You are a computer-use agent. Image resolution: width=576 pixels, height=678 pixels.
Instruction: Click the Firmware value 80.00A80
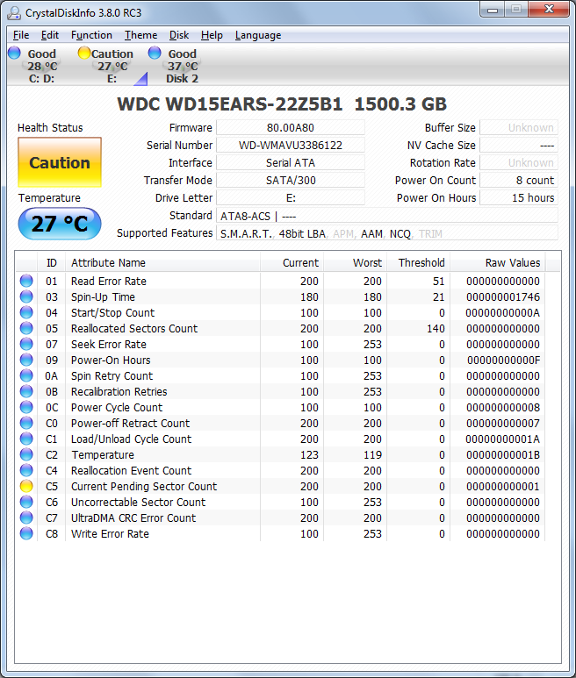tap(291, 127)
